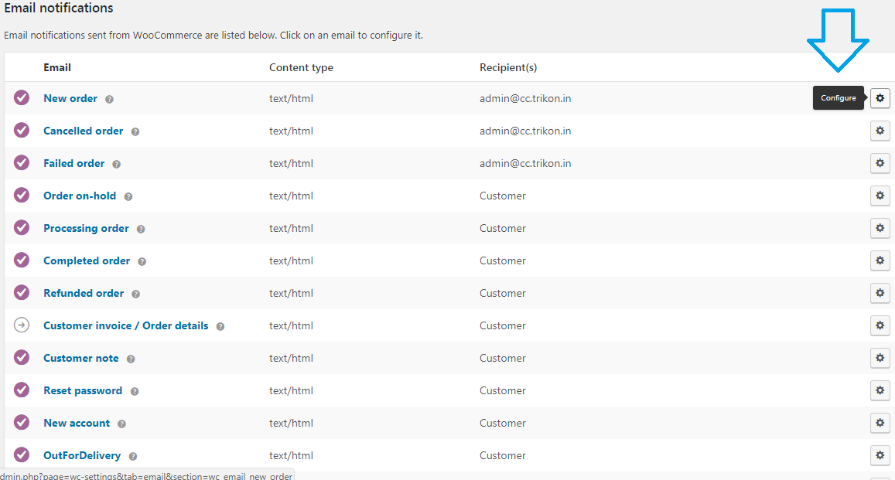Viewport: 895px width, 480px height.
Task: Open the New order email link
Action: [x=70, y=98]
